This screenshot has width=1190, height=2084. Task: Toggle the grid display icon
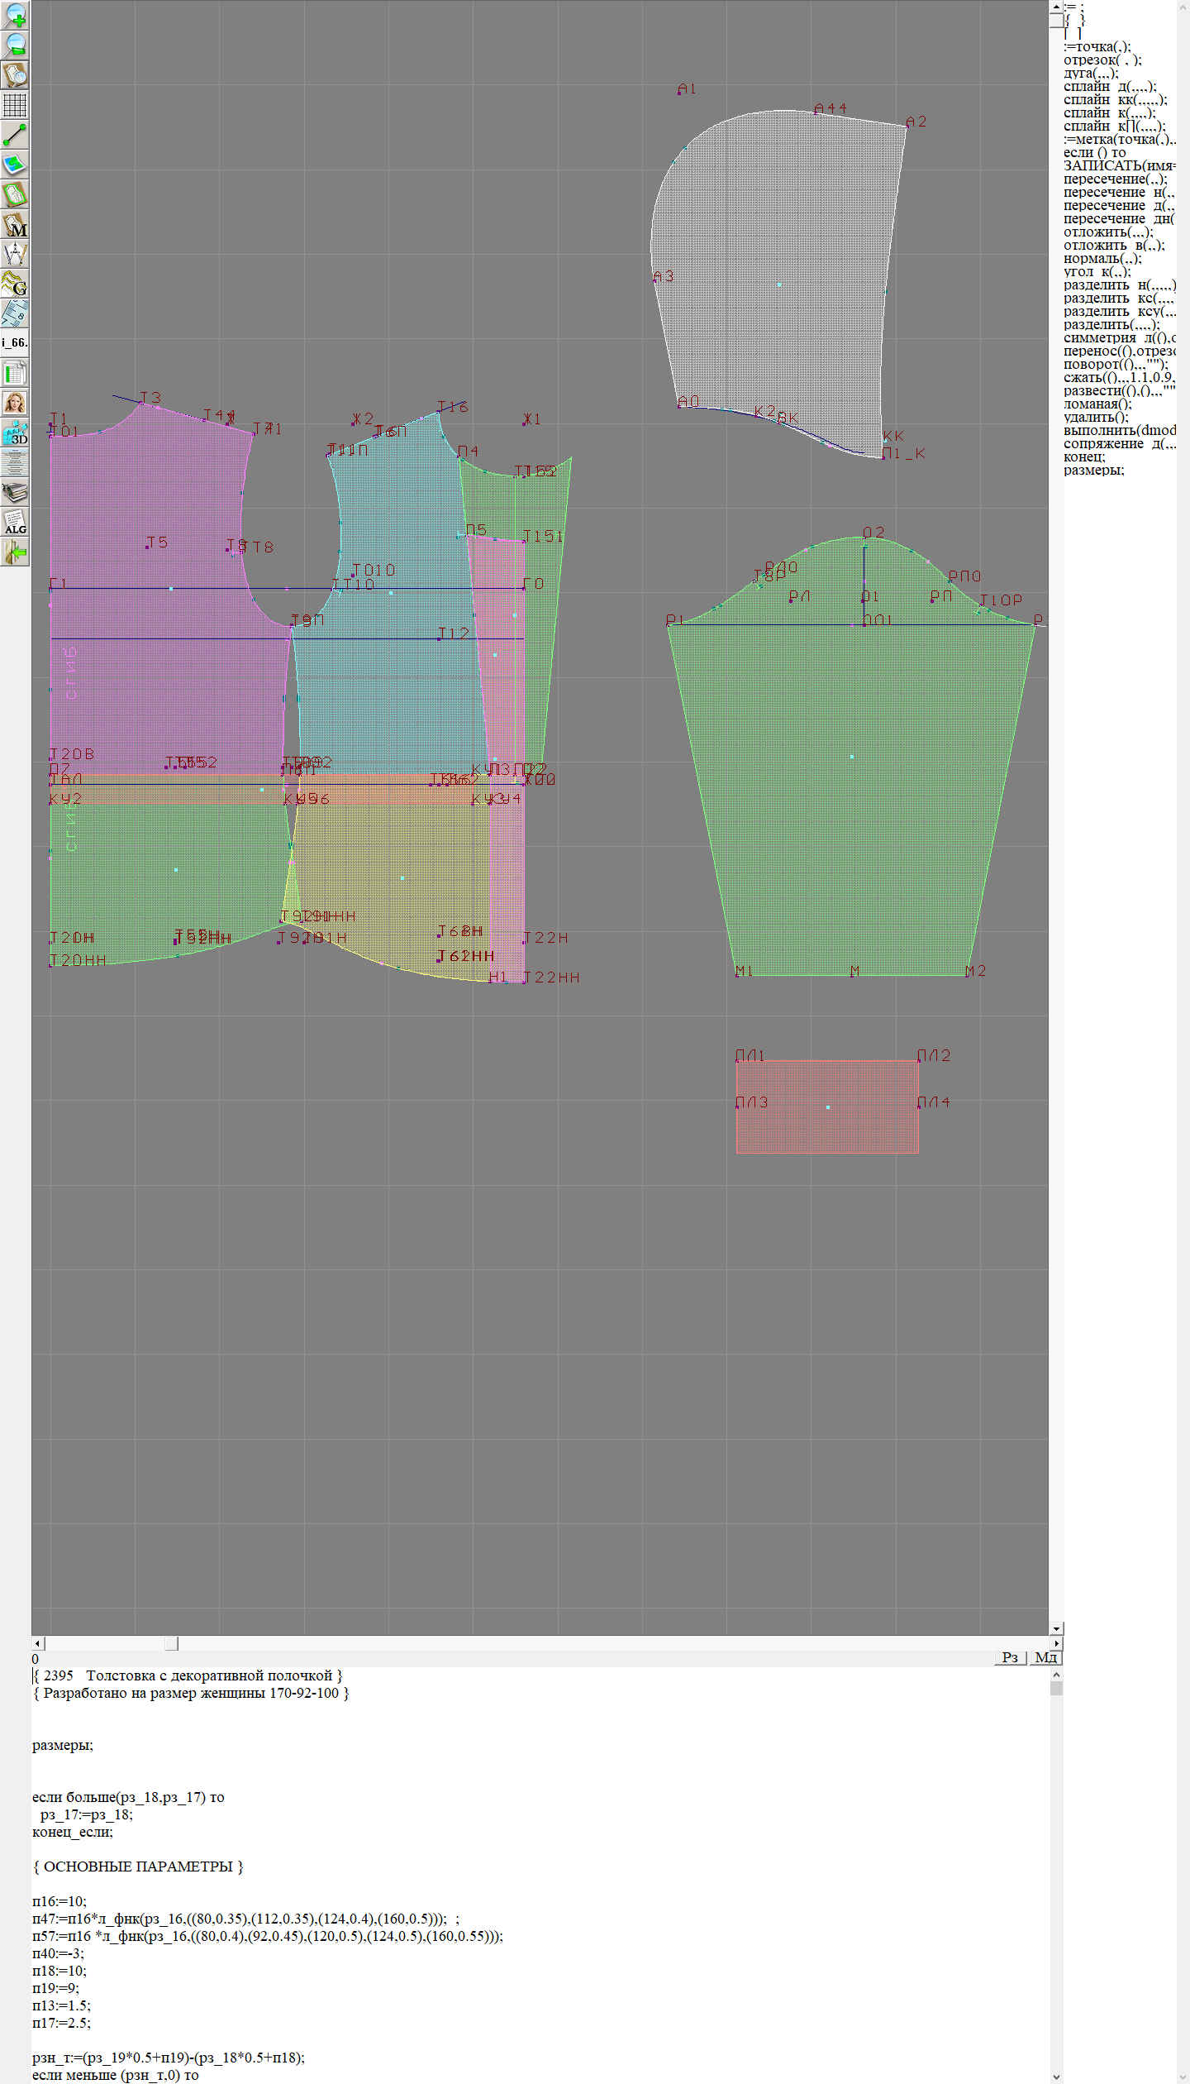click(15, 105)
